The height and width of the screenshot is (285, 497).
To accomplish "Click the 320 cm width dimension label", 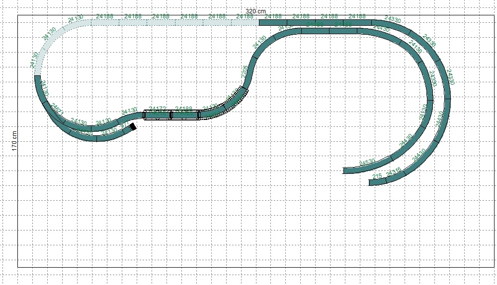I will click(255, 11).
